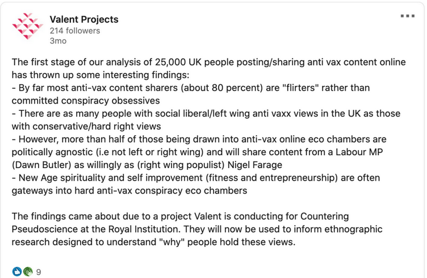View the 9 reactions count
The width and height of the screenshot is (427, 278).
pyautogui.click(x=39, y=272)
